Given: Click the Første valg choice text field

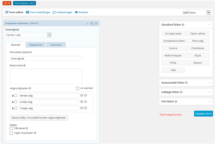Looking at the screenshot, I should coord(49,96).
